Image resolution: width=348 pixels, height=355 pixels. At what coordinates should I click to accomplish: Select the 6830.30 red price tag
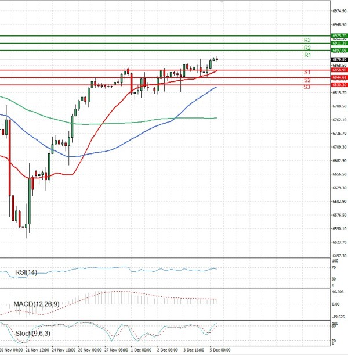pos(339,85)
